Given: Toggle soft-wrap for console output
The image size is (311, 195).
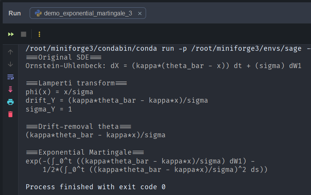Looking at the screenshot, I should 10,77.
